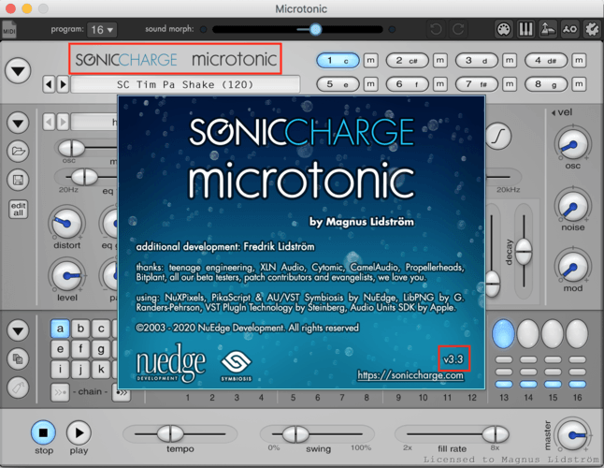Click the S-curve envelope shape button
This screenshot has width=604, height=468.
point(499,137)
